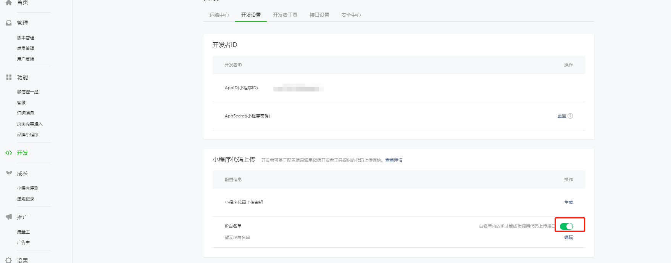Click the 重置 link for AppSecret
Screen dimensions: 671x263
[561, 116]
